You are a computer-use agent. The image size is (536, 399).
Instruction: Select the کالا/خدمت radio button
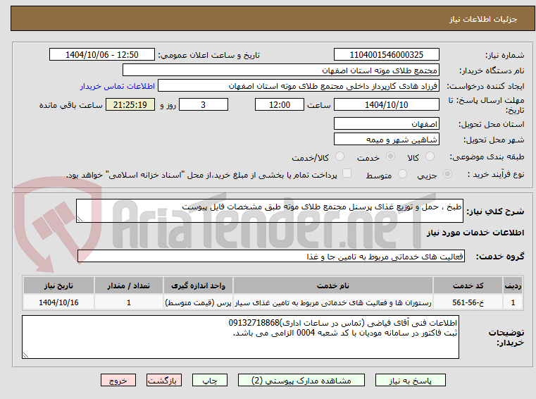pyautogui.click(x=339, y=156)
